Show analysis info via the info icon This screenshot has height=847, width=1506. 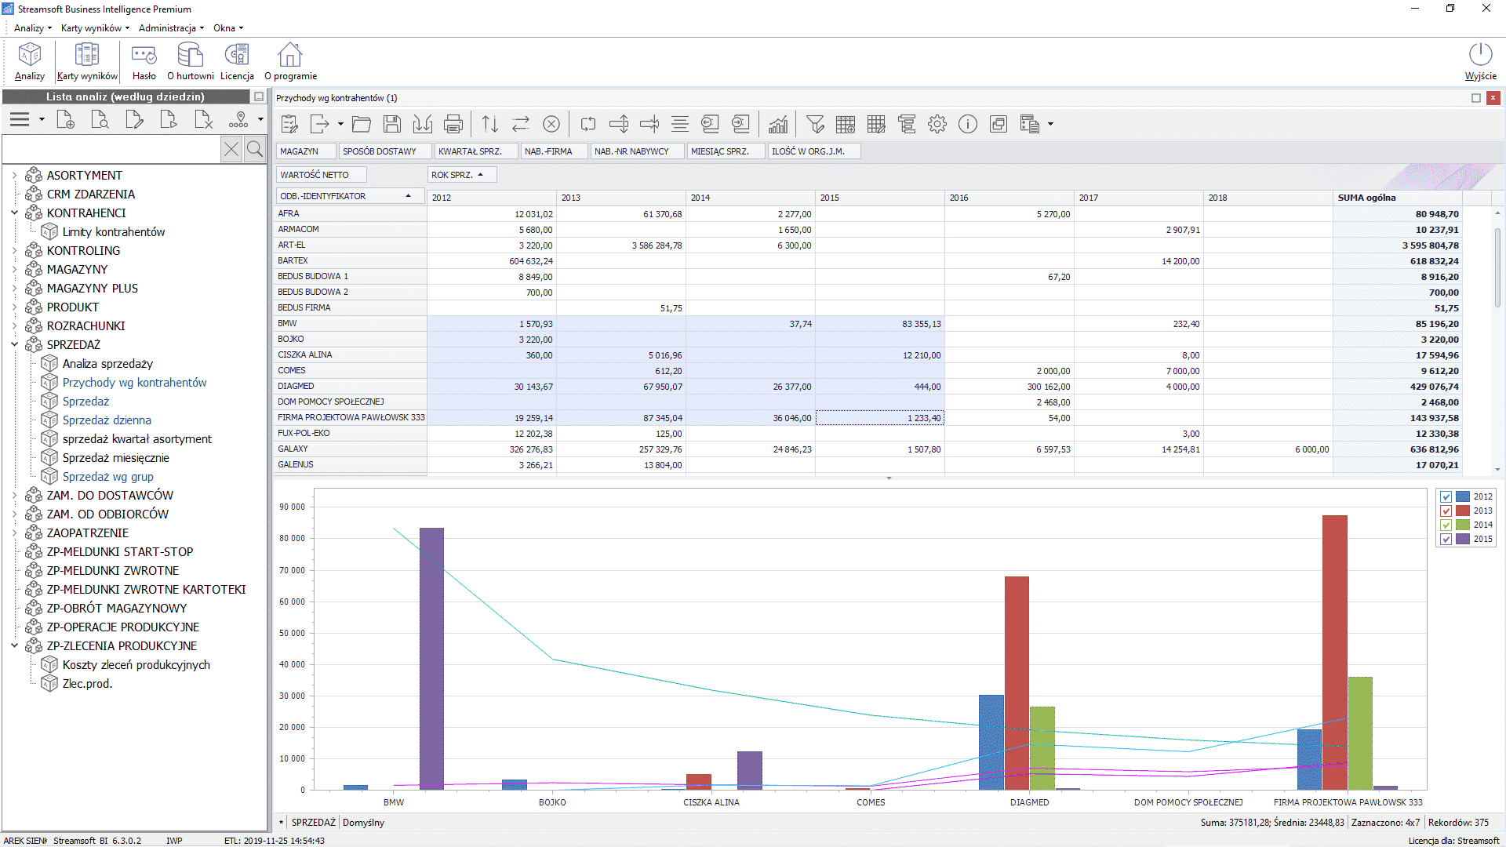click(x=967, y=124)
